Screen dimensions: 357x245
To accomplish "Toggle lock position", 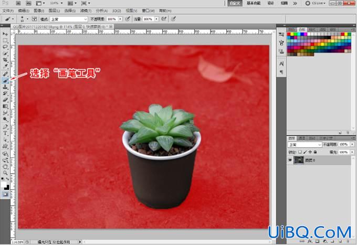I will tap(310, 152).
